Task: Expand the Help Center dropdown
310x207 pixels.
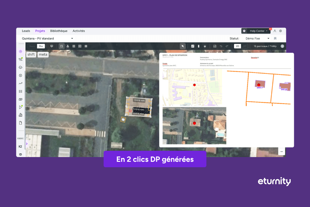Action: point(256,31)
